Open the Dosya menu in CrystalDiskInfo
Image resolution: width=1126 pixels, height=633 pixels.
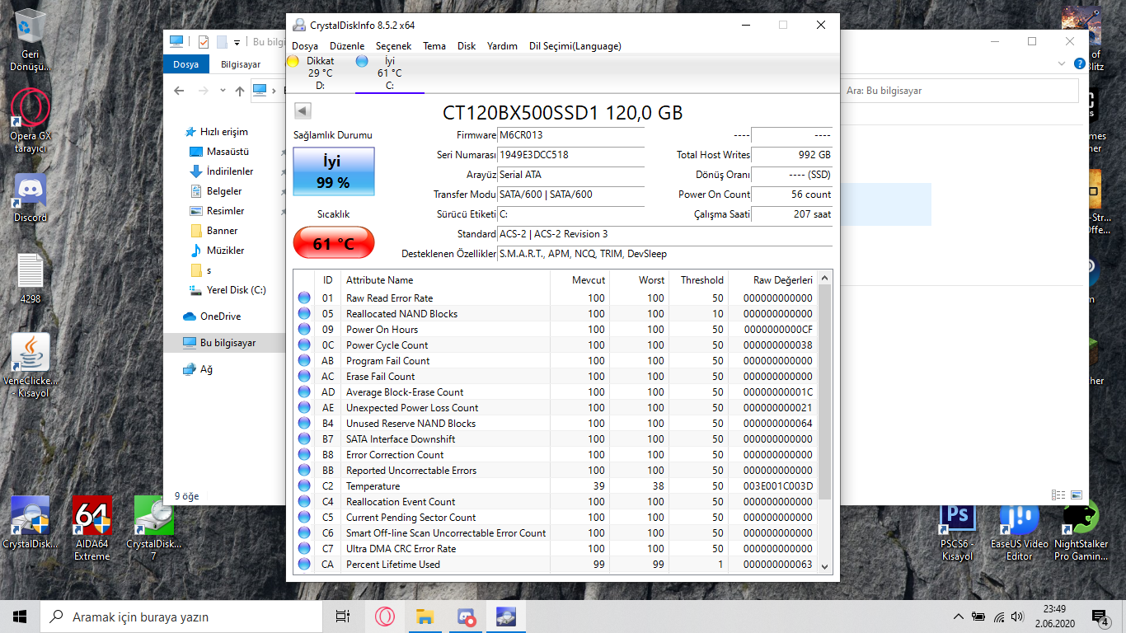click(305, 46)
